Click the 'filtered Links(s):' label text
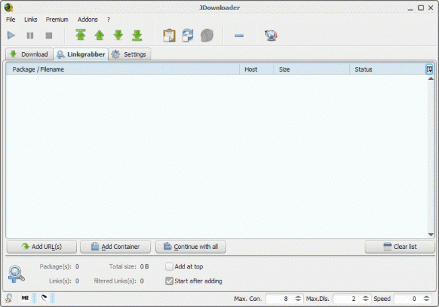Image resolution: width=439 pixels, height=307 pixels. (115, 281)
